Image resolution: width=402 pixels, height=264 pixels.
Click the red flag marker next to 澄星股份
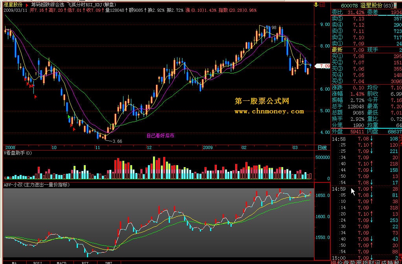[x=27, y=5]
